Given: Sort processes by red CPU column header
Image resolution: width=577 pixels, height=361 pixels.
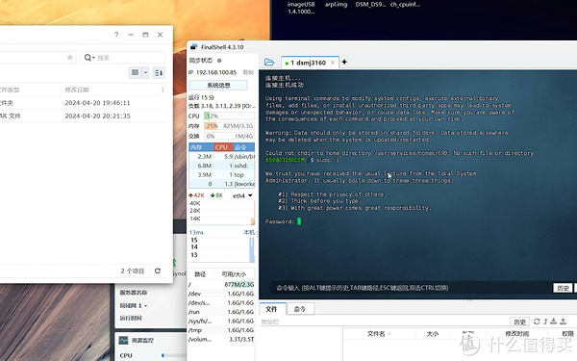Looking at the screenshot, I should (224, 147).
